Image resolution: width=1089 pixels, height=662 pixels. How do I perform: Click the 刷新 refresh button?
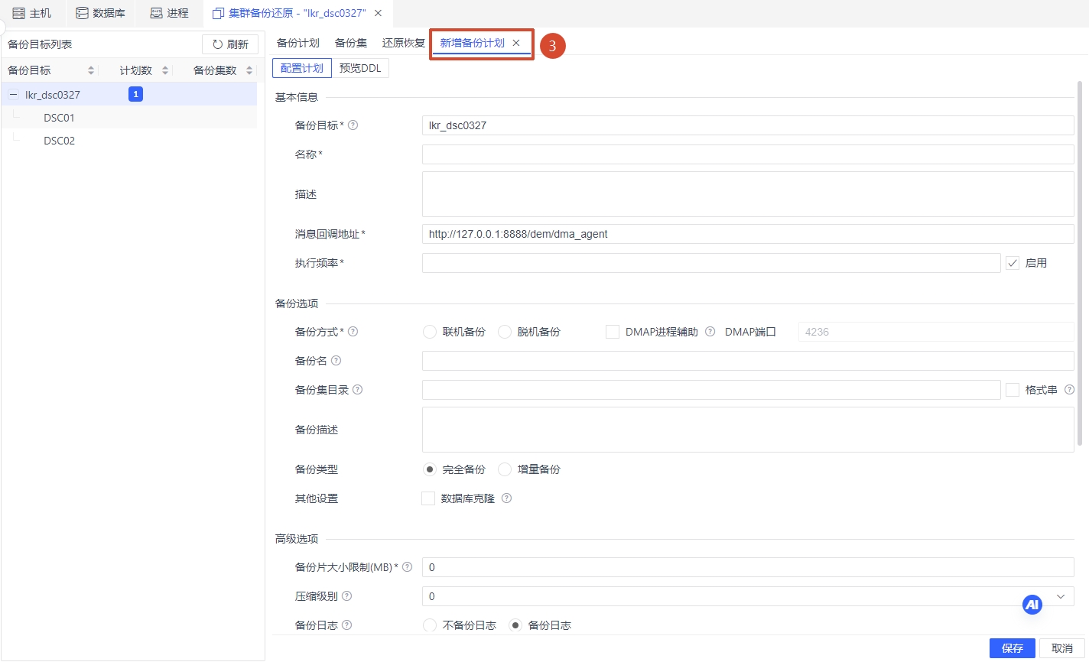click(230, 44)
